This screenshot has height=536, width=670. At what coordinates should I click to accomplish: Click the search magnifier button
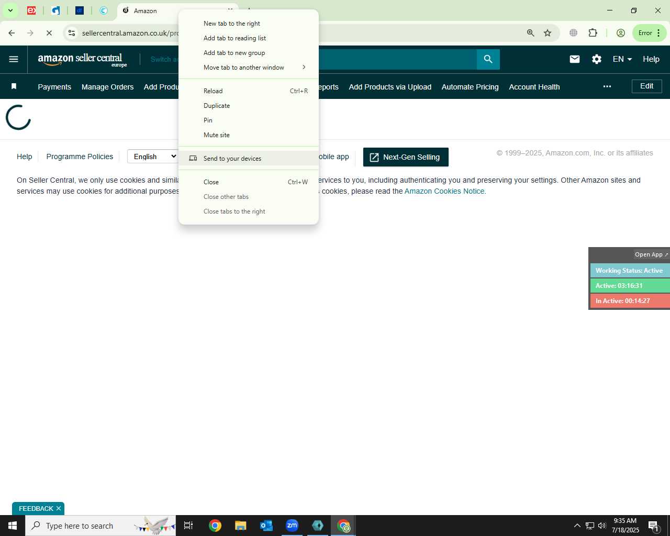(488, 59)
